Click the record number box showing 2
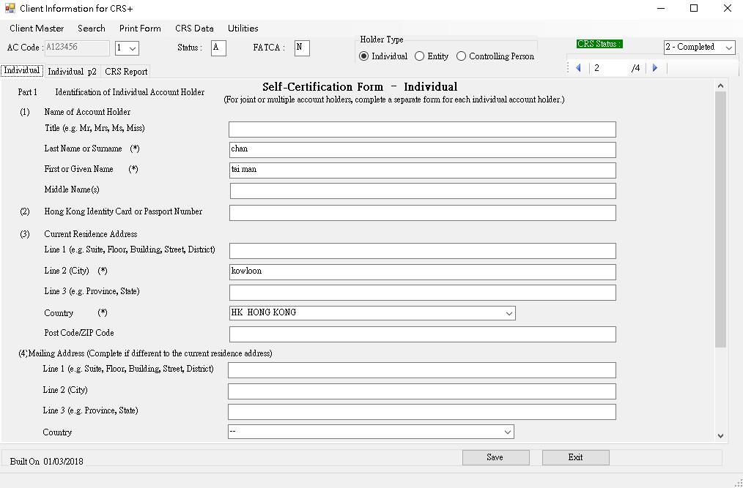Image resolution: width=743 pixels, height=488 pixels. pos(610,68)
